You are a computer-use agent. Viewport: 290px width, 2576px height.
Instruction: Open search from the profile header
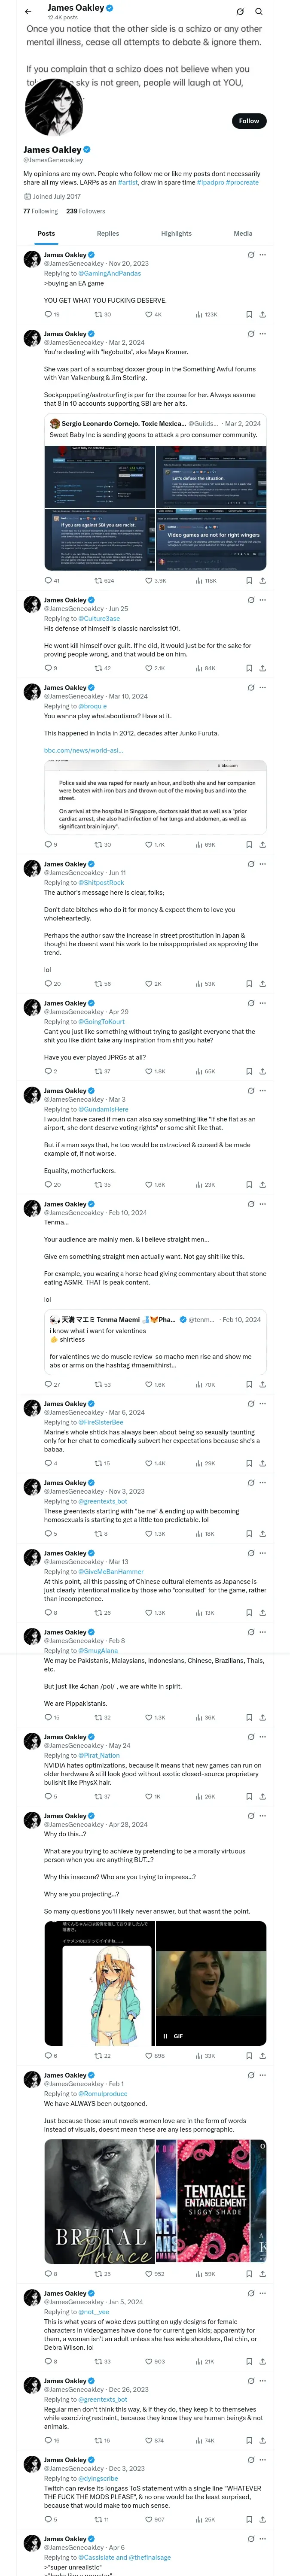click(258, 12)
